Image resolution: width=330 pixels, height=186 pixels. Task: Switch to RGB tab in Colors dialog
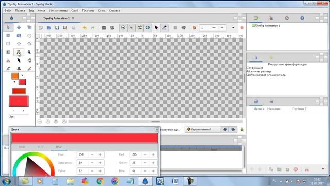pyautogui.click(x=22, y=147)
